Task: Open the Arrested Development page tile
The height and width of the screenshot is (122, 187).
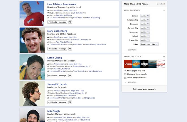Action: pos(161,64)
